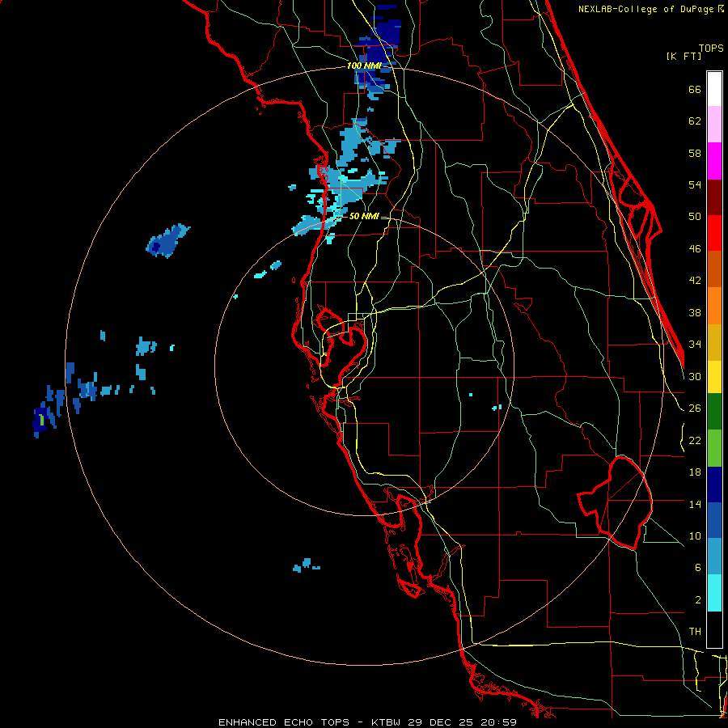
Task: Click the dark orange 46 kft swatch
Action: [x=714, y=269]
